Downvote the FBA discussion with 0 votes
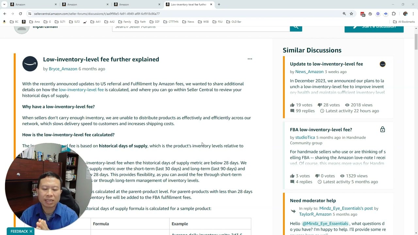The width and height of the screenshot is (418, 235). [317, 176]
